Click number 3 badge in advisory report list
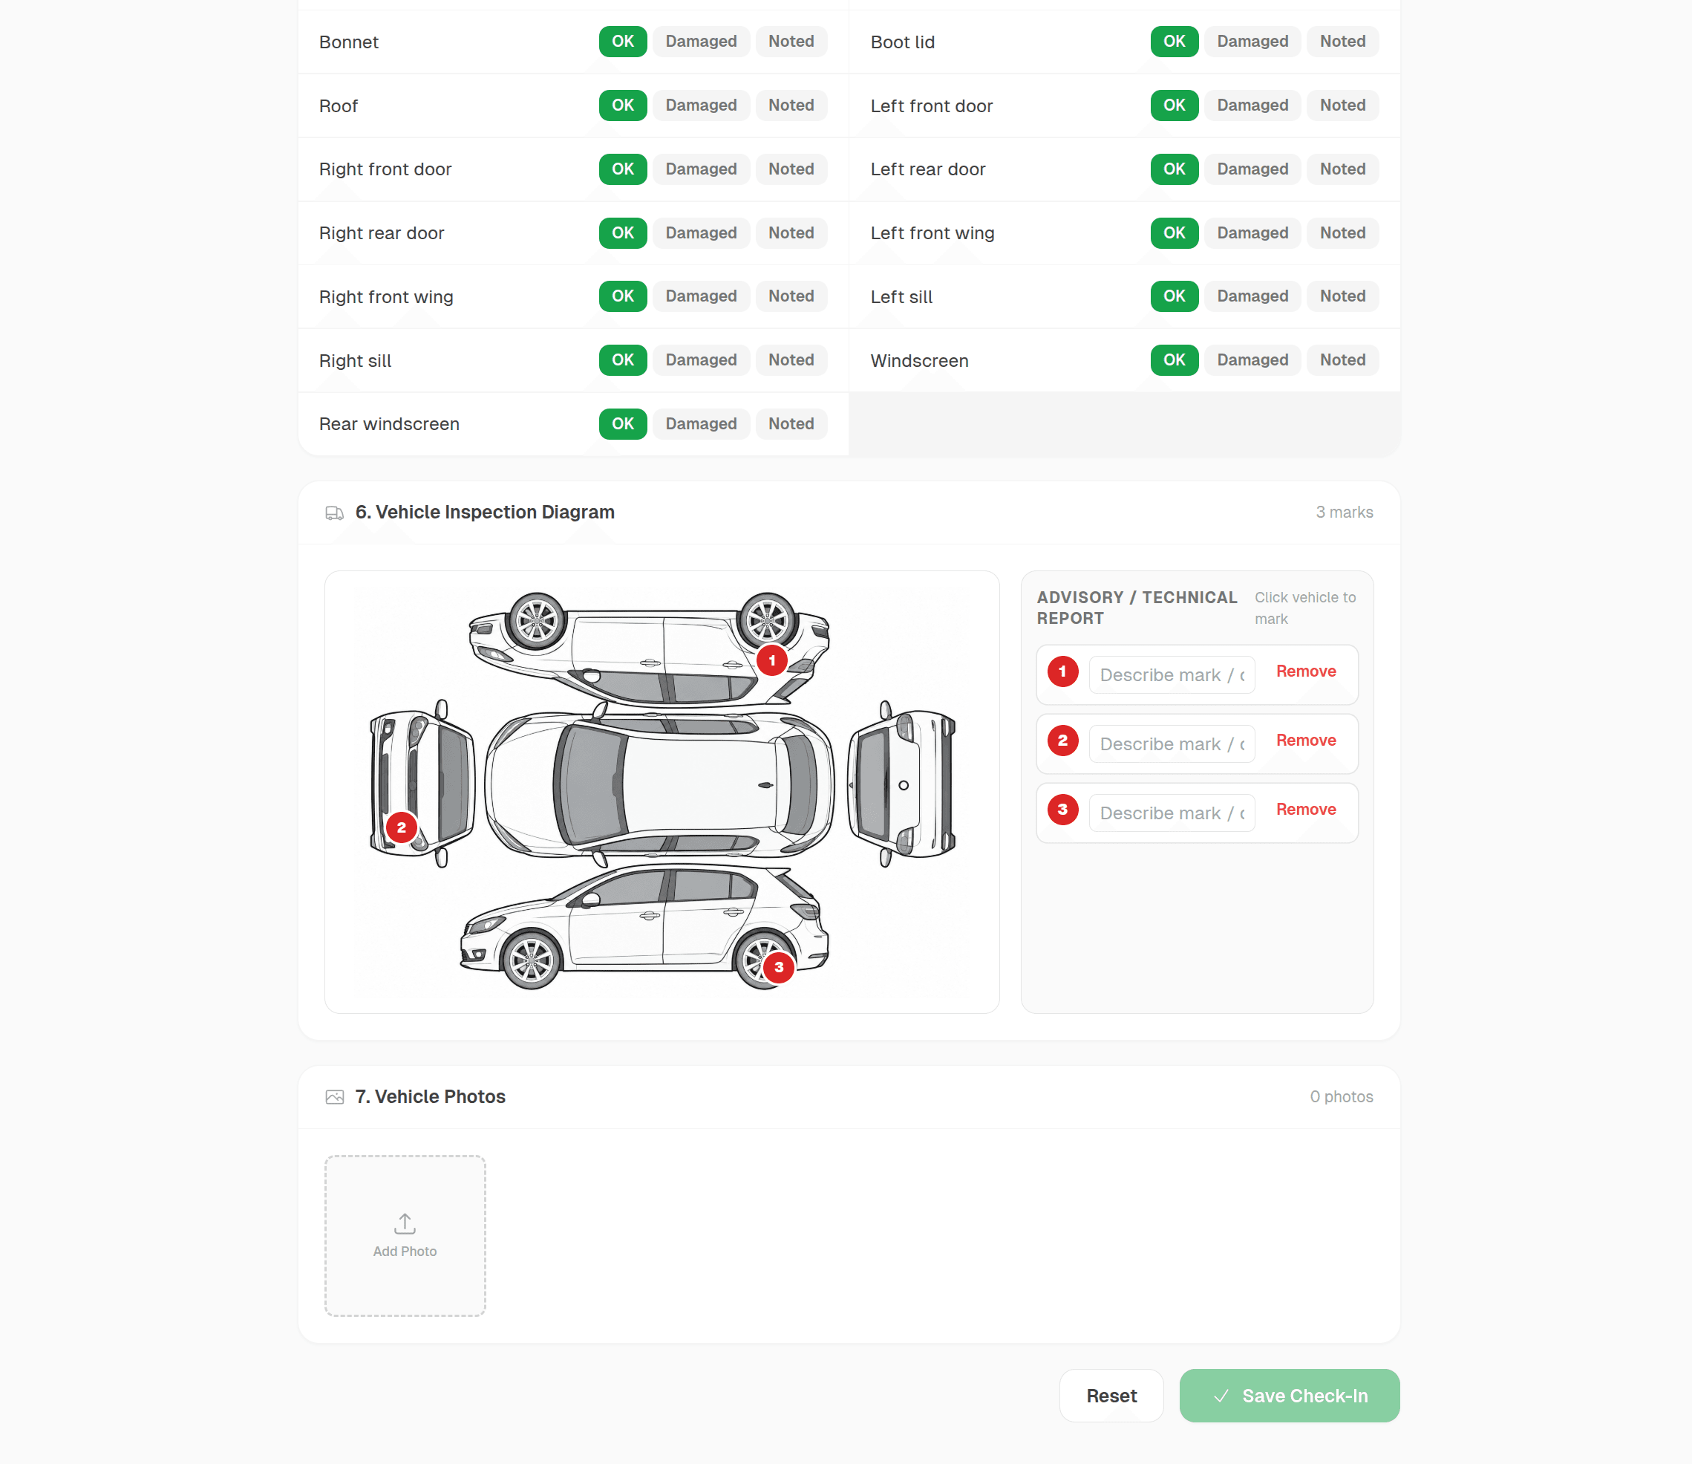The height and width of the screenshot is (1464, 1692). (x=1062, y=810)
